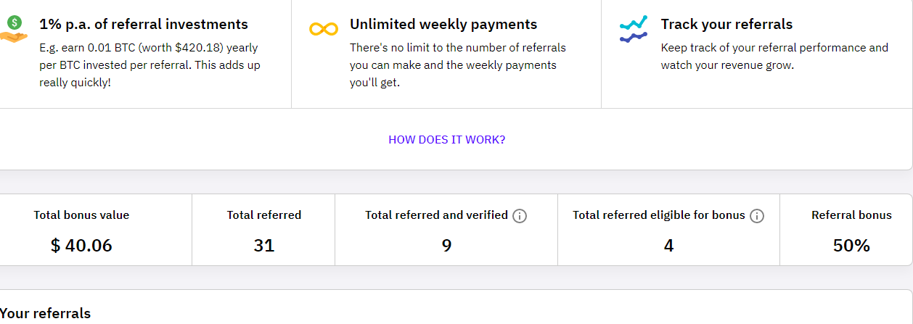Viewport: 913px width, 324px height.
Task: Click the 50% Referral bonus value
Action: (851, 246)
